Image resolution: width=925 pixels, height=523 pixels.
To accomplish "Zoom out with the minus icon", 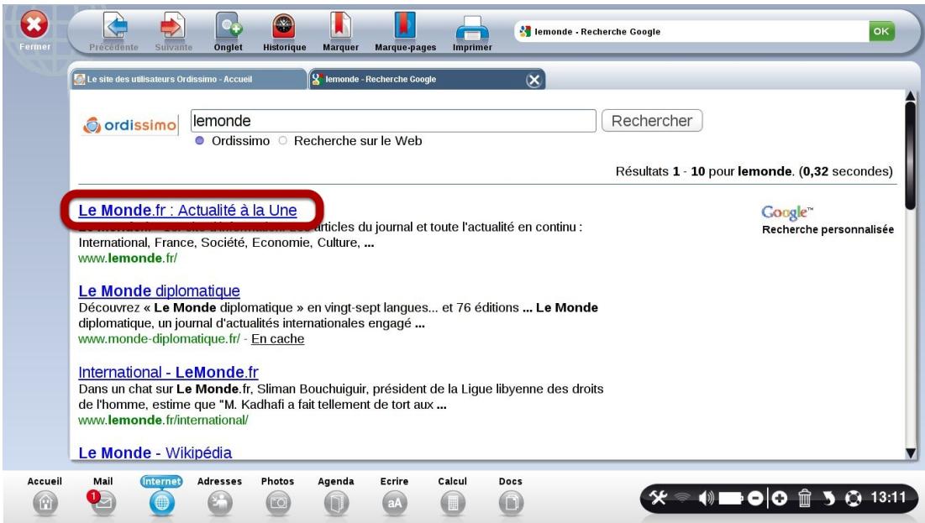I will pos(755,499).
